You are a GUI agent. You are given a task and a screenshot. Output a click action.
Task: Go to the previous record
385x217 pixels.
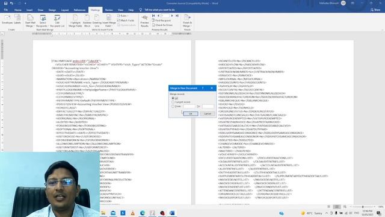click(158, 16)
